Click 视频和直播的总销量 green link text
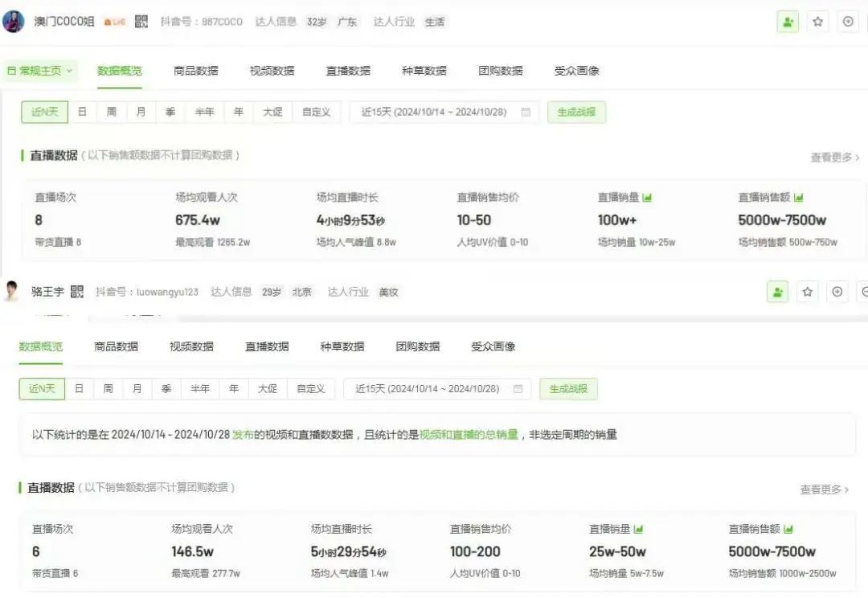This screenshot has height=598, width=868. 469,435
